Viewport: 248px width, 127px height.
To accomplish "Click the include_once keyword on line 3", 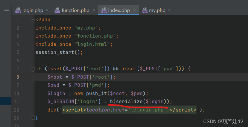I will (x=53, y=36).
